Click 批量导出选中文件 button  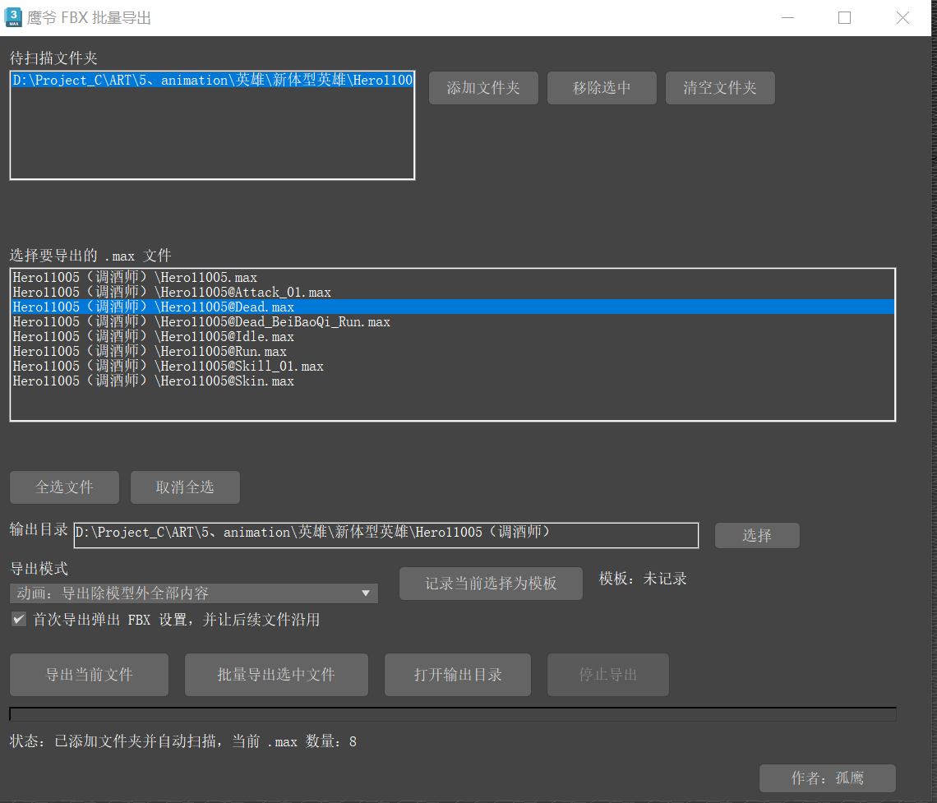tap(276, 675)
